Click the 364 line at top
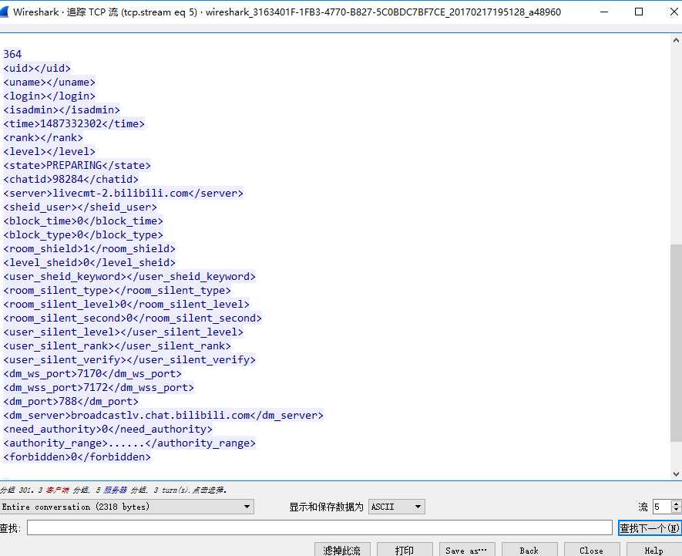Image resolution: width=682 pixels, height=556 pixels. click(12, 54)
